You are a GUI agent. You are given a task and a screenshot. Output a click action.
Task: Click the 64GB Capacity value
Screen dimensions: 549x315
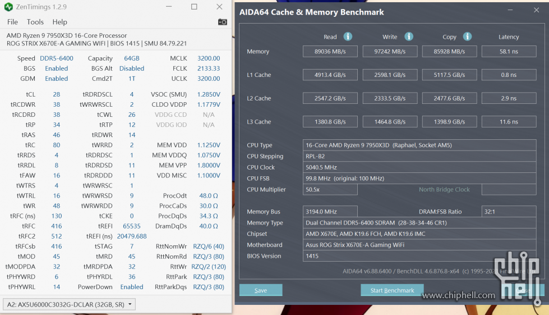pyautogui.click(x=132, y=58)
